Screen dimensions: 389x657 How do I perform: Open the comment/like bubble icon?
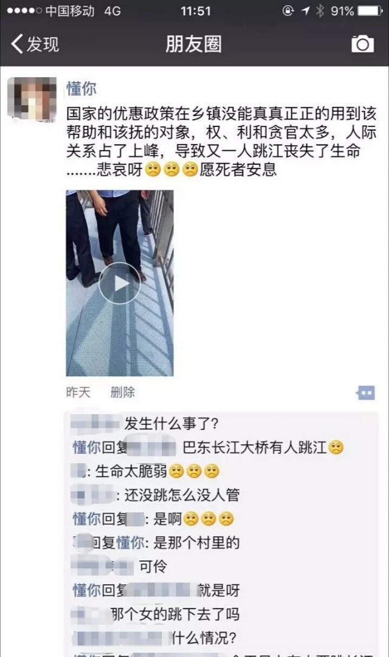coord(365,393)
